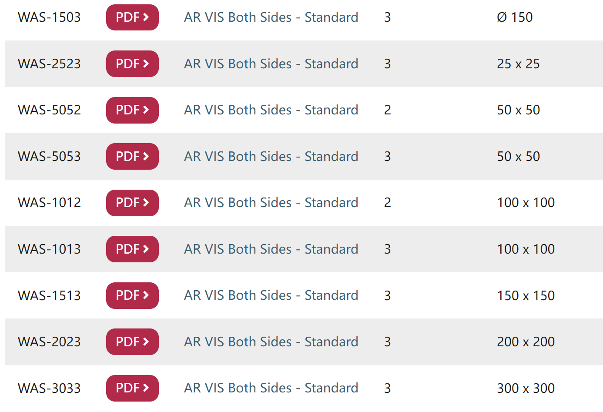Click coating link in the WAS-5052 row

[x=271, y=110]
